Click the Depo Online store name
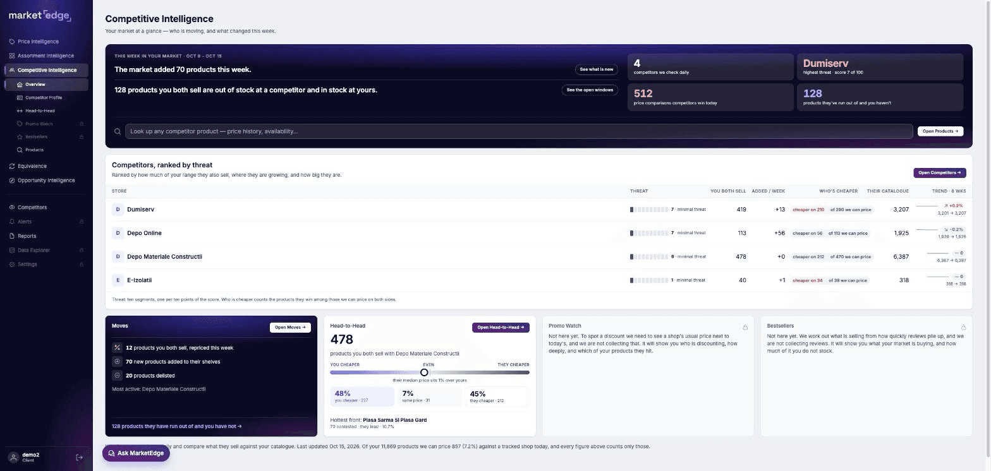991x471 pixels. [144, 233]
